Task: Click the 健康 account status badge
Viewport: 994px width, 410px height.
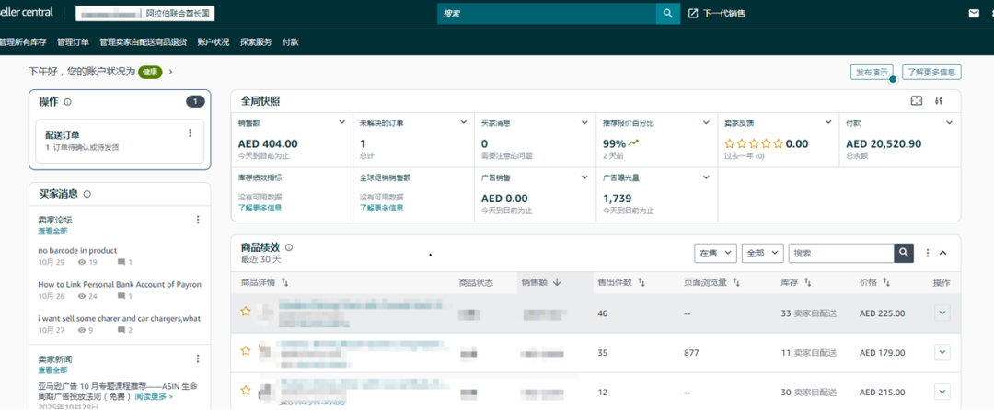Action: (150, 72)
